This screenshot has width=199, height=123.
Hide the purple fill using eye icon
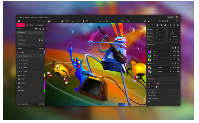point(178,52)
